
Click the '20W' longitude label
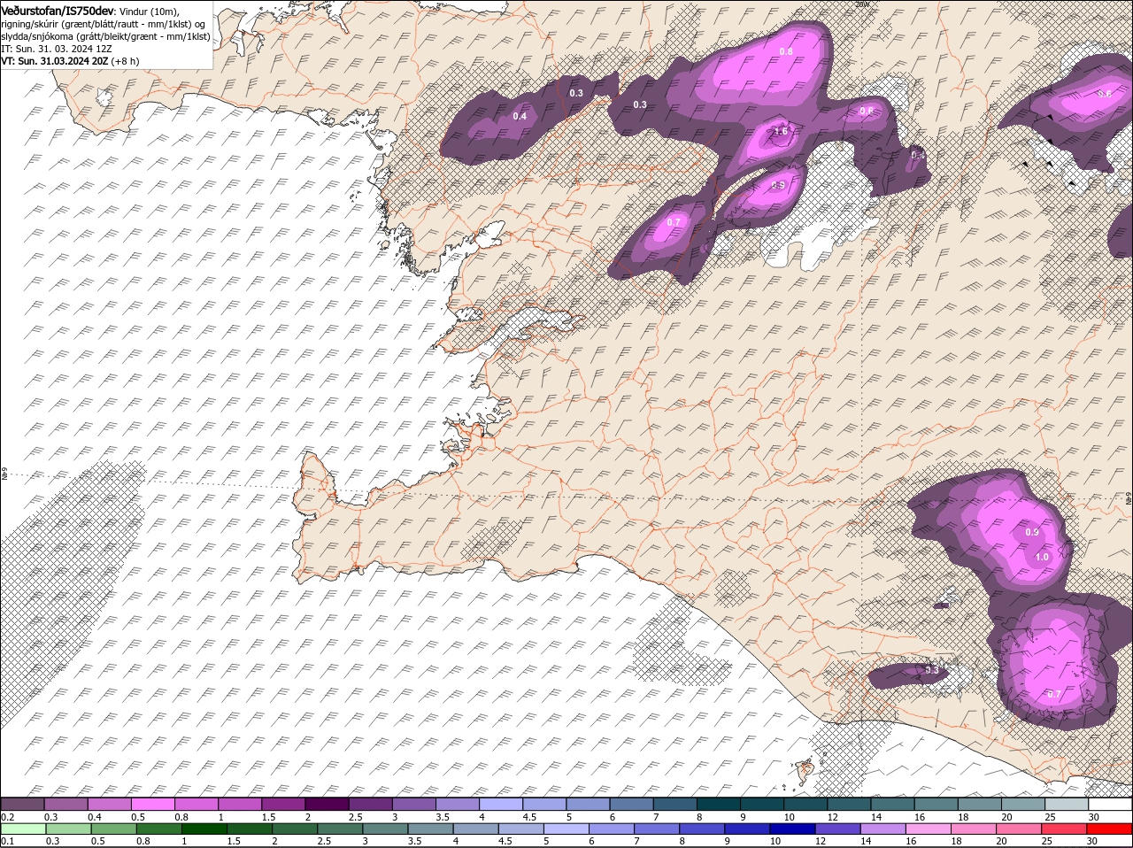click(863, 4)
